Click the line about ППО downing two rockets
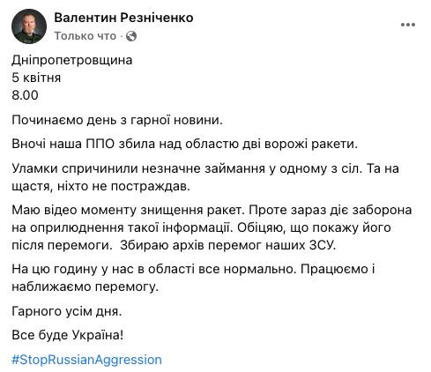 coord(184,144)
